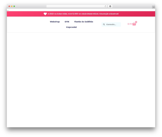Open the Webshop menu item
This screenshot has width=162, height=137.
pos(55,22)
